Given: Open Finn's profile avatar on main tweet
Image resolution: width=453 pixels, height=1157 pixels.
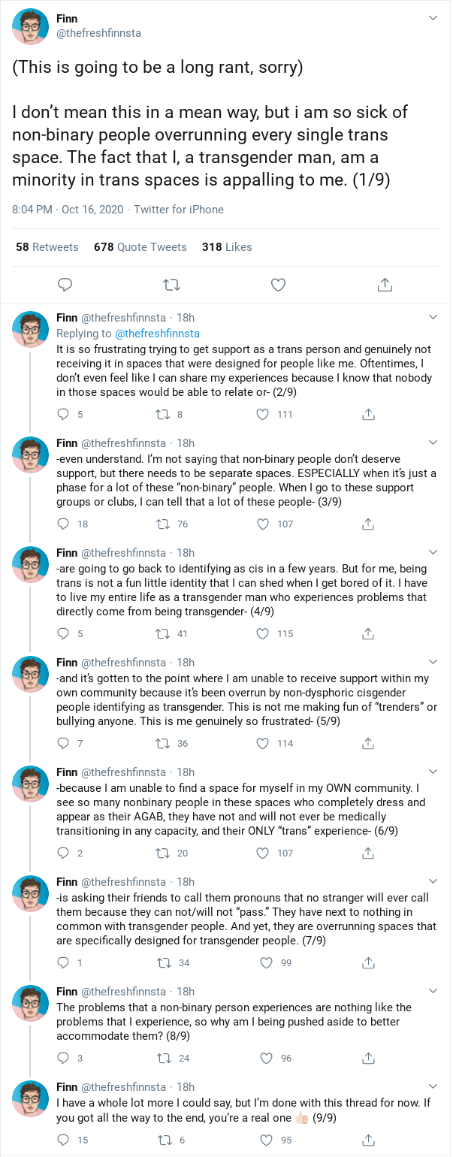Looking at the screenshot, I should click(x=31, y=26).
